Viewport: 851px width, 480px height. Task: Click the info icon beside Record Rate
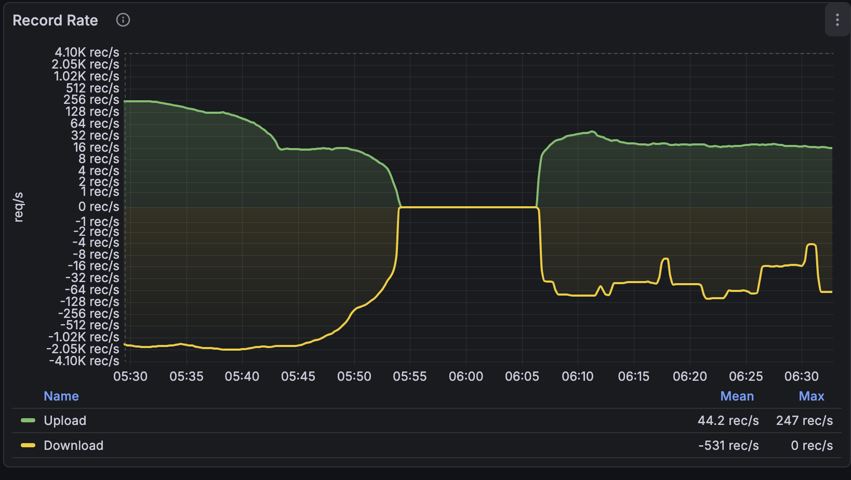click(x=123, y=20)
